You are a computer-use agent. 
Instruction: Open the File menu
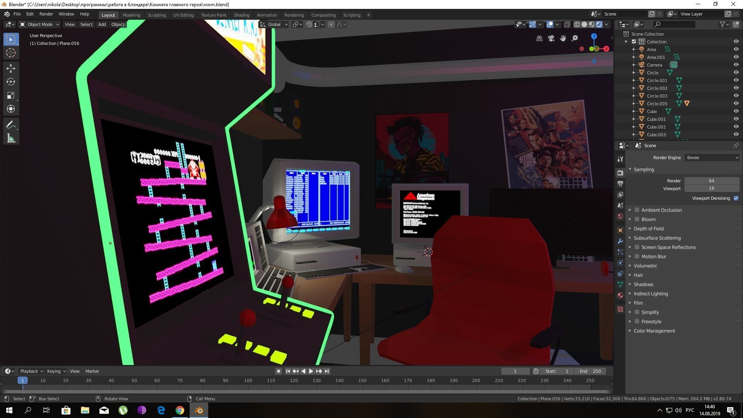(x=17, y=14)
